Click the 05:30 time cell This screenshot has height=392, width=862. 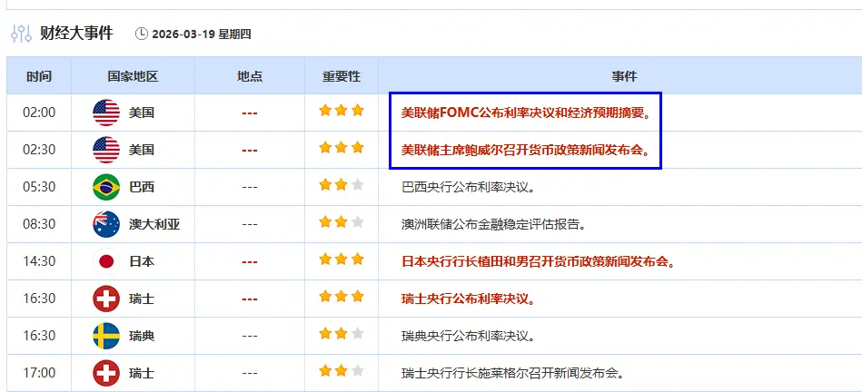[x=39, y=187]
